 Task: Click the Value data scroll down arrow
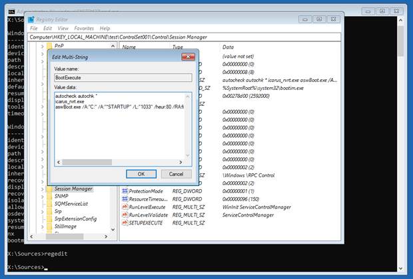coord(188,156)
